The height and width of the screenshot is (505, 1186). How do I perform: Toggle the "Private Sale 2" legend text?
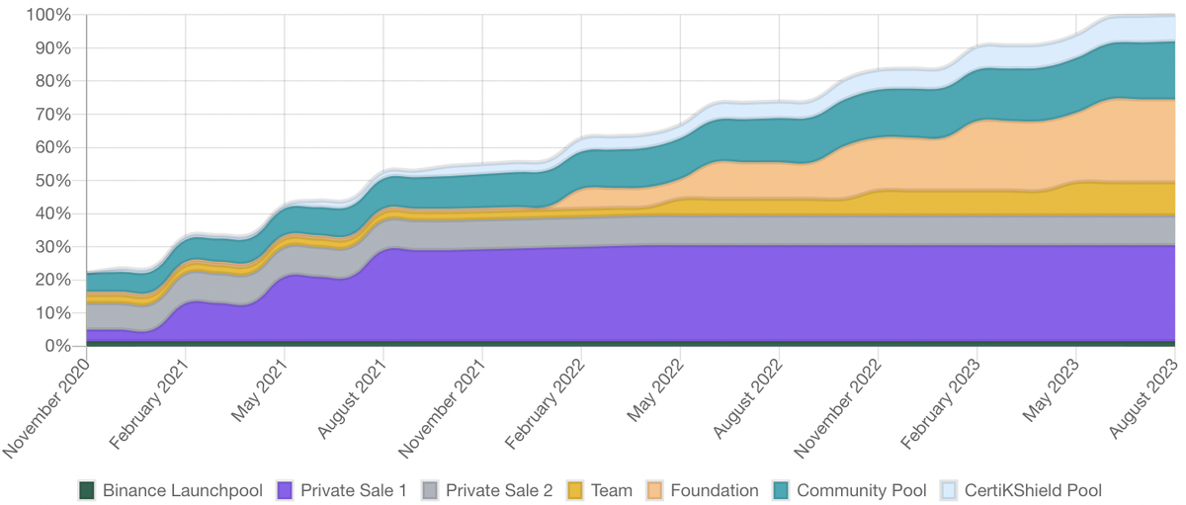(x=499, y=490)
